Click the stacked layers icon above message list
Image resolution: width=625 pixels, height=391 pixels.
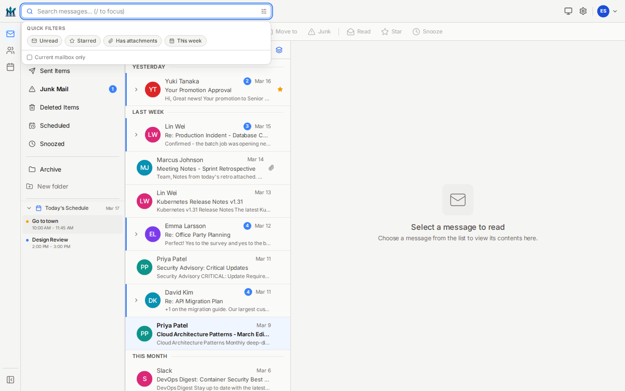[x=279, y=50]
